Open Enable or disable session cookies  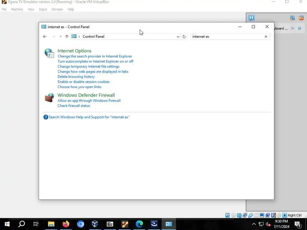84,82
